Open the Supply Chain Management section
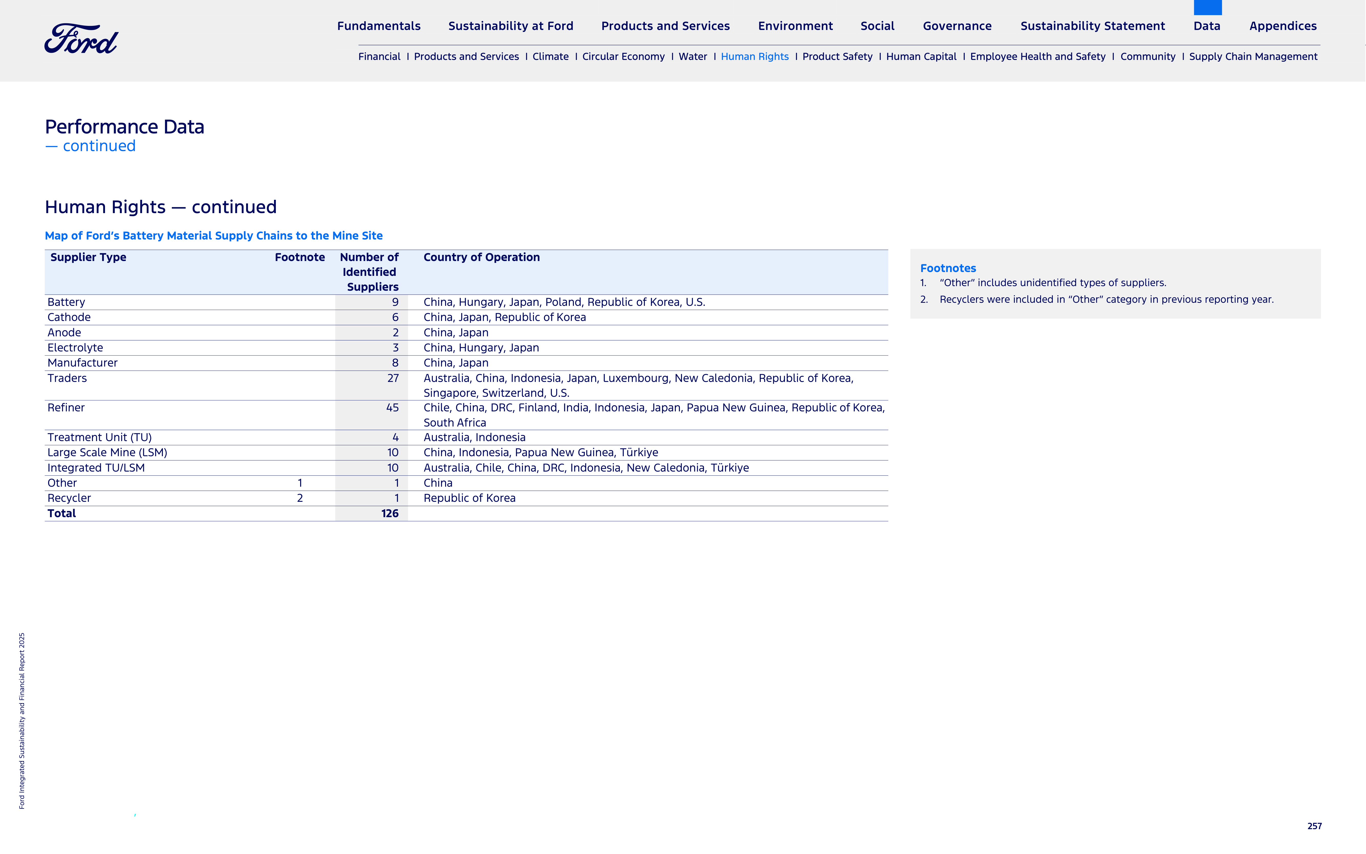This screenshot has height=854, width=1366. coord(1253,57)
